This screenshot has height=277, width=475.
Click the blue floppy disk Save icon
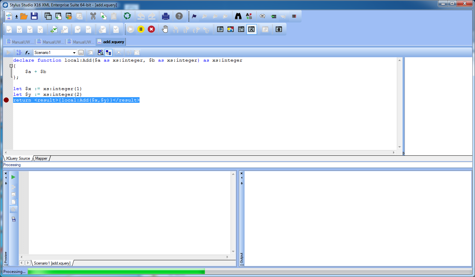pyautogui.click(x=34, y=16)
